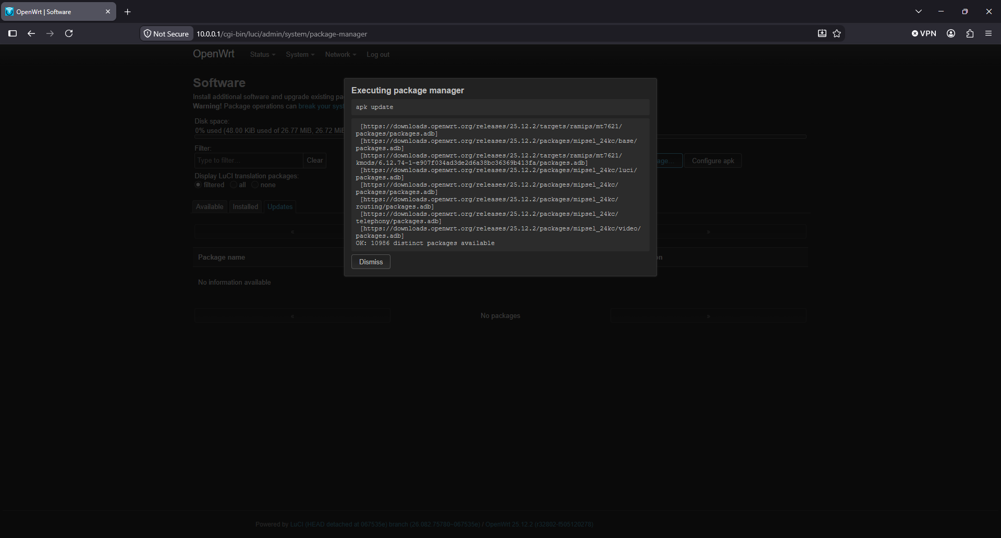Click the address bar URL
Viewport: 1001px width, 538px height.
[x=282, y=34]
